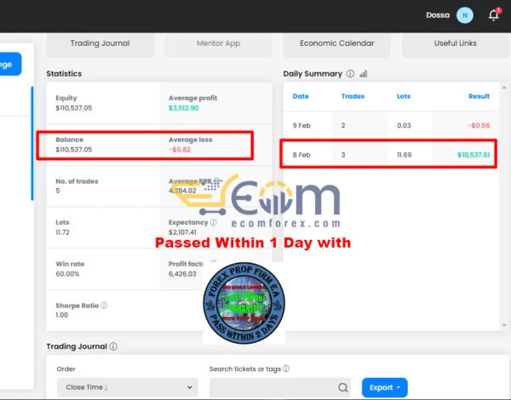
Task: Open the Export dropdown button
Action: click(385, 387)
